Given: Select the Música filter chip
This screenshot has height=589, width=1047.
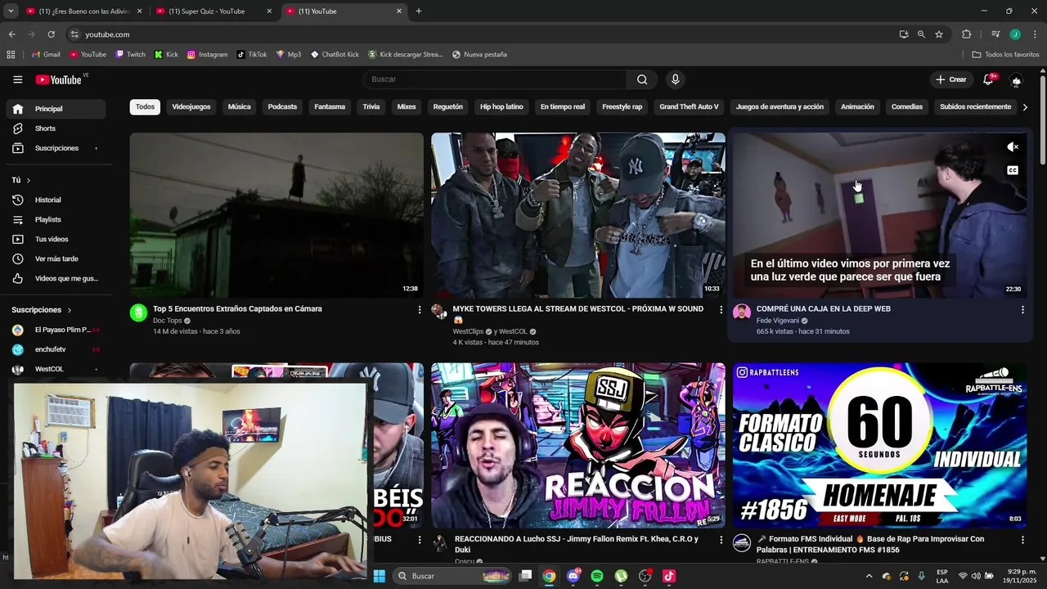Looking at the screenshot, I should (x=239, y=107).
